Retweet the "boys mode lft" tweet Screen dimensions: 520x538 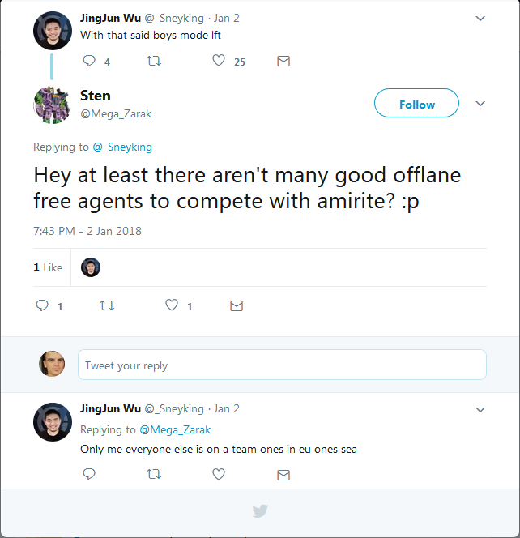point(153,61)
